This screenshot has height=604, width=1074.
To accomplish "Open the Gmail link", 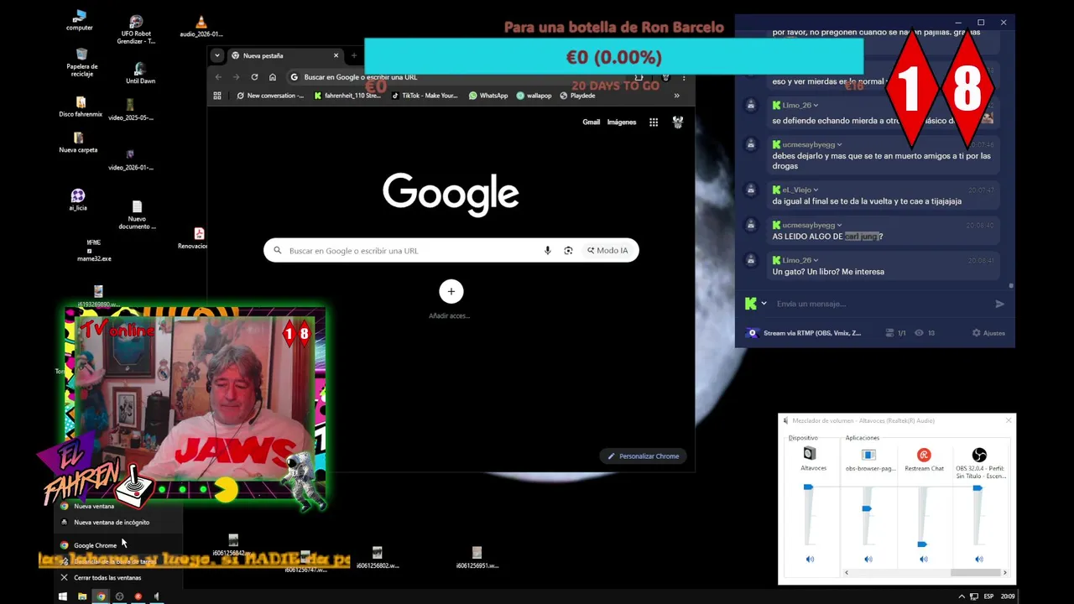I will point(592,122).
